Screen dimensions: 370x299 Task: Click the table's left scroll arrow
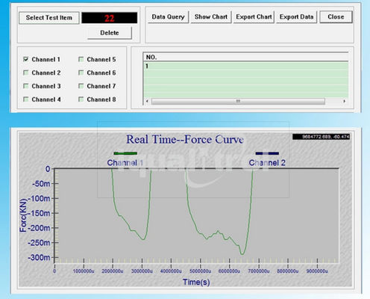click(x=147, y=101)
